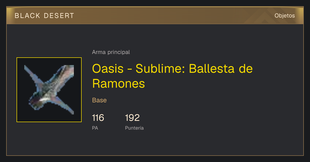Select the Base enhancement level label
Image resolution: width=310 pixels, height=162 pixels.
pos(99,100)
